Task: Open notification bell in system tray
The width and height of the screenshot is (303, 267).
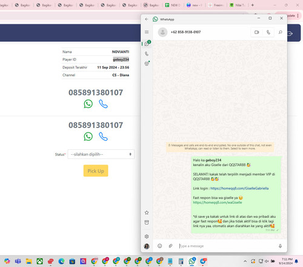Action: pos(296,261)
